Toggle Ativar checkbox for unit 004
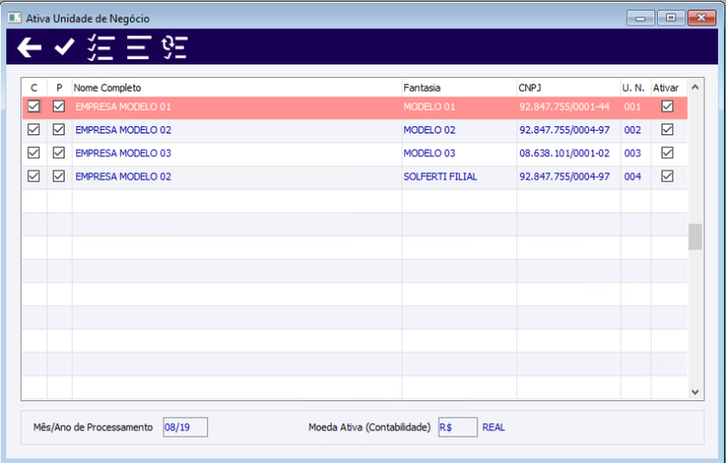 667,176
